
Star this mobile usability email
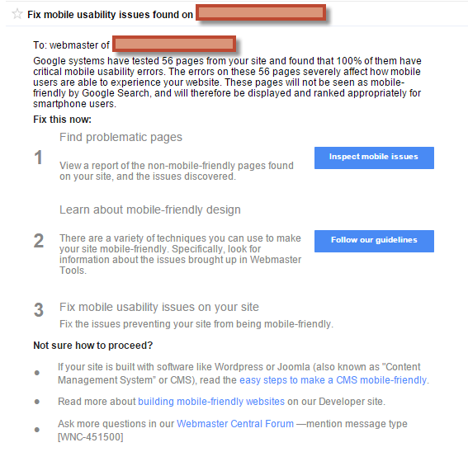coord(17,14)
